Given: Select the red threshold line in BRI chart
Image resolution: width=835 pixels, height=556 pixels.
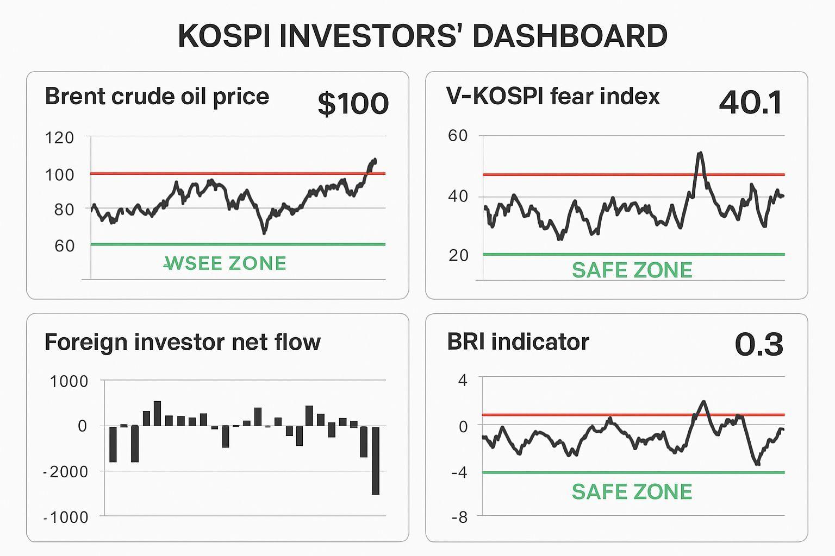Looking at the screenshot, I should click(x=598, y=415).
